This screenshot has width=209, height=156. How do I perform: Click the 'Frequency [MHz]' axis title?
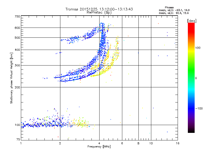[99, 147]
